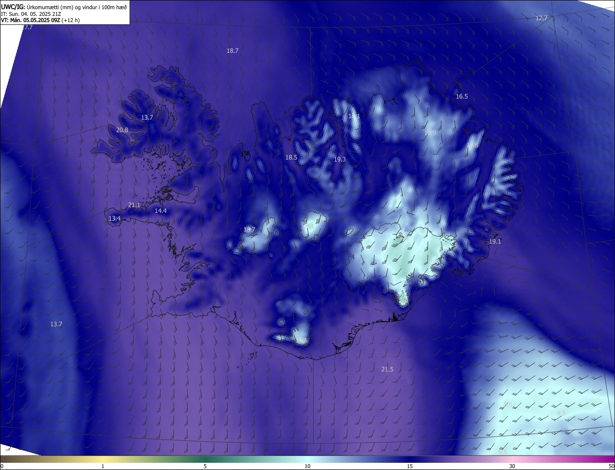Click the 10.9 value label
Screen dimensions: 615x470
(430, 133)
